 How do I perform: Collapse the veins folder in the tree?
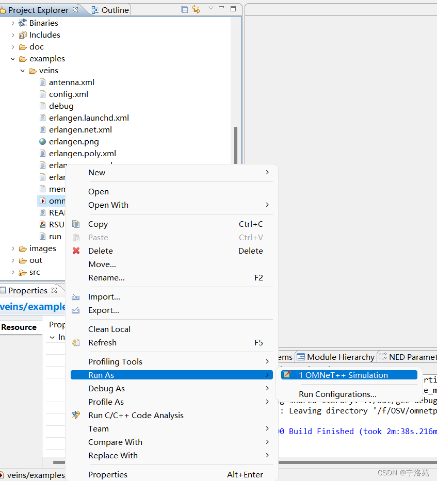coord(22,70)
